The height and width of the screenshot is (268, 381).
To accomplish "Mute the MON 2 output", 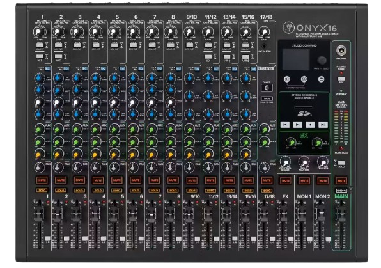I will coord(323,180).
